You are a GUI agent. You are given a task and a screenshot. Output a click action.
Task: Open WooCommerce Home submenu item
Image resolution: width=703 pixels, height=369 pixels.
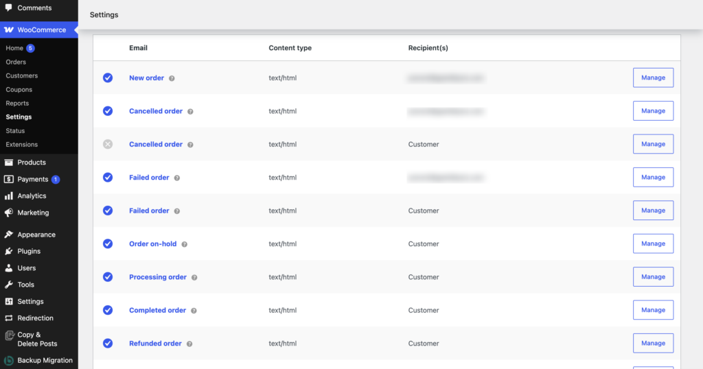14,48
